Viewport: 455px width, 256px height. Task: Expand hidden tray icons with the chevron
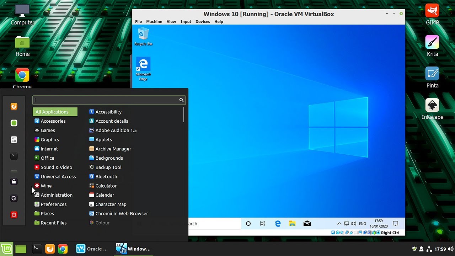tap(339, 224)
